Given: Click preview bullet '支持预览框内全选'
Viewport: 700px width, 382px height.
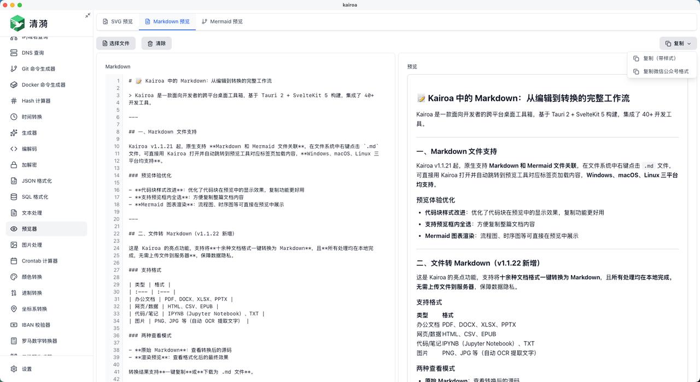Looking at the screenshot, I should (x=449, y=224).
